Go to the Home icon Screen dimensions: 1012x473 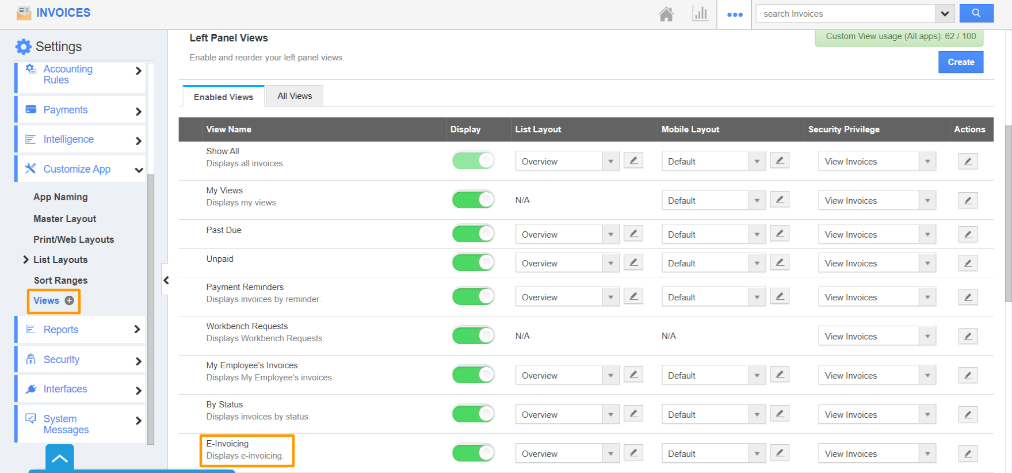coord(666,14)
